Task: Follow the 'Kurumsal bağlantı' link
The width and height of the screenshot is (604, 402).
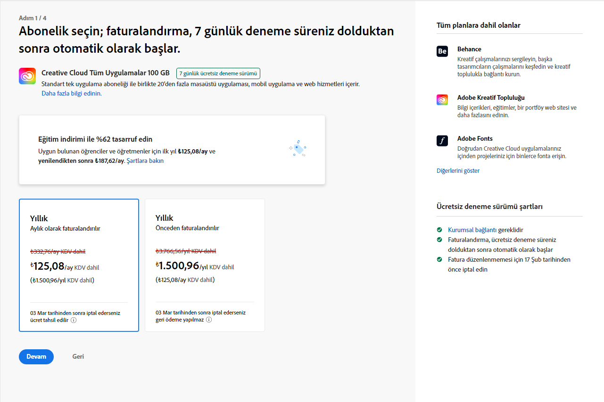Action: [x=472, y=230]
